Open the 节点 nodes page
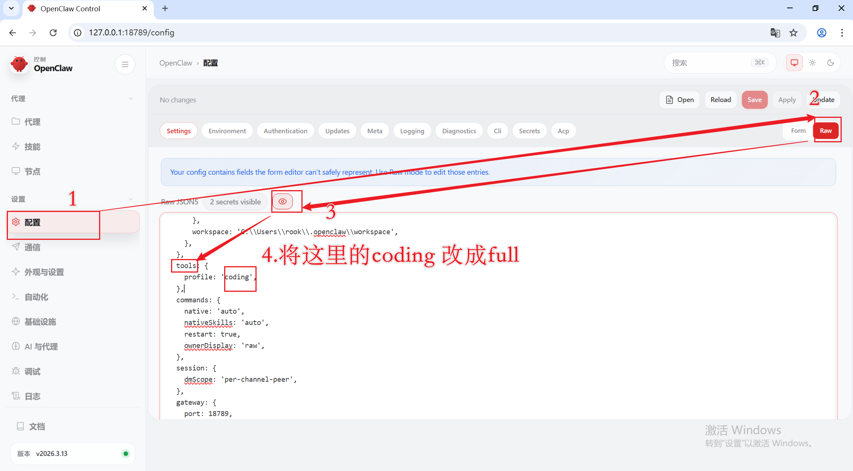The width and height of the screenshot is (853, 471). pyautogui.click(x=73, y=171)
